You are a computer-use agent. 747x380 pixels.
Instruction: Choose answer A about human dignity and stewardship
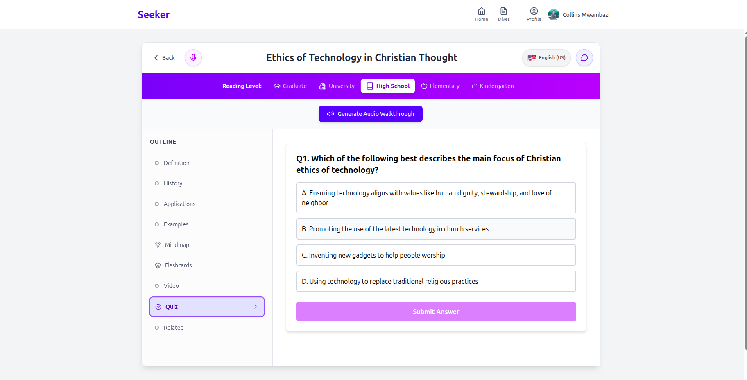[x=436, y=198]
